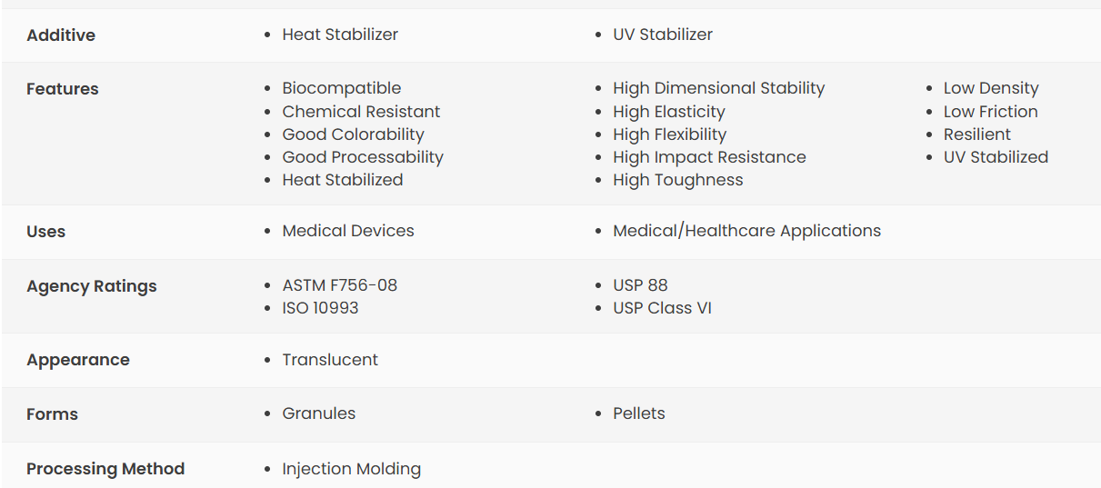The height and width of the screenshot is (488, 1101).
Task: Select Injection Molding processing method
Action: pyautogui.click(x=352, y=469)
